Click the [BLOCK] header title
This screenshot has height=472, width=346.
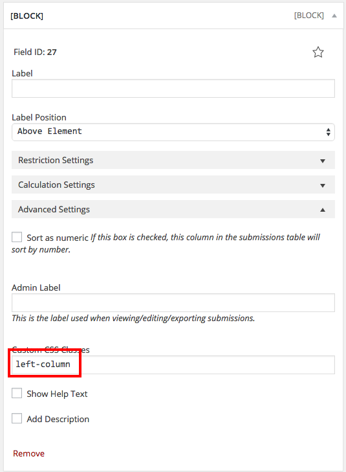click(27, 16)
